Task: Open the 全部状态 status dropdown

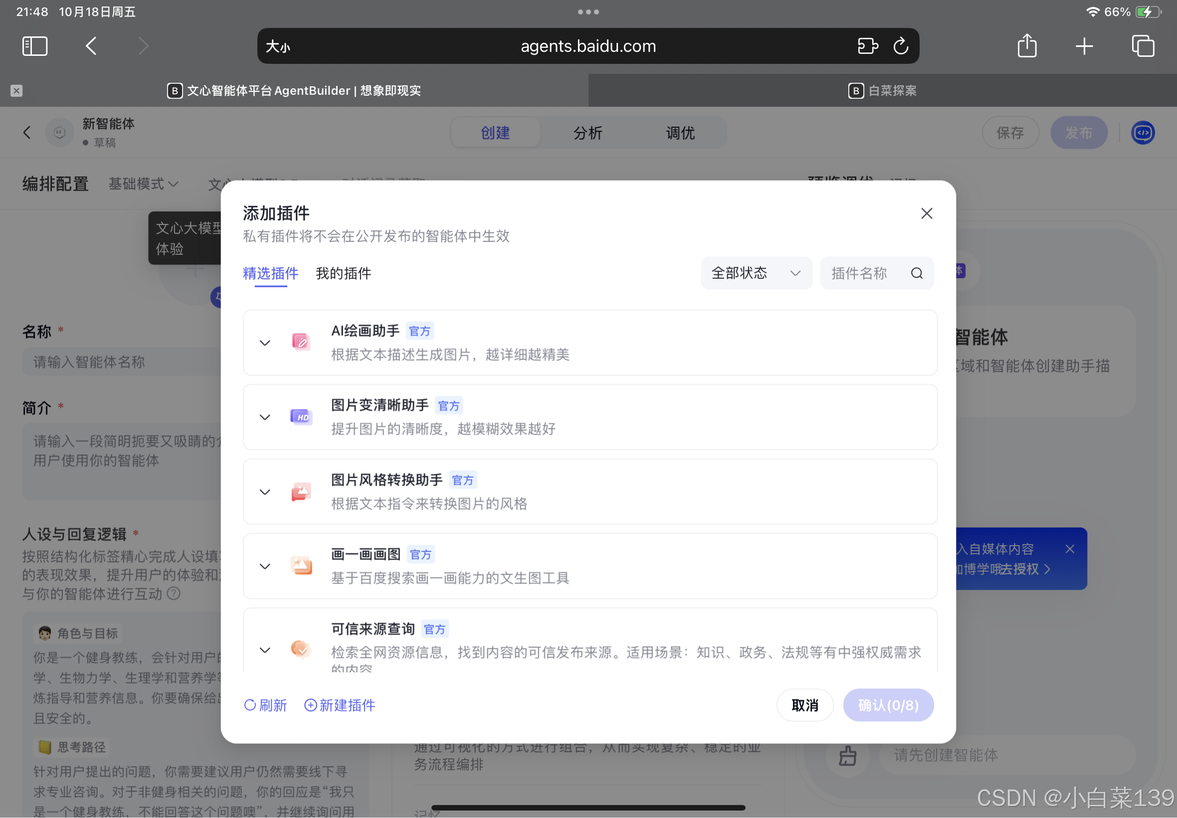Action: tap(755, 273)
